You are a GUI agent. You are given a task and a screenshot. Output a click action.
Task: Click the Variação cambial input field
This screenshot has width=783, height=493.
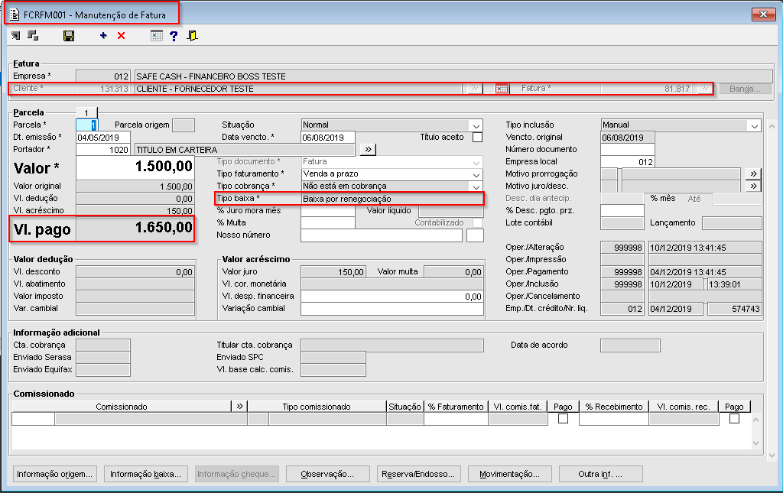coord(392,308)
